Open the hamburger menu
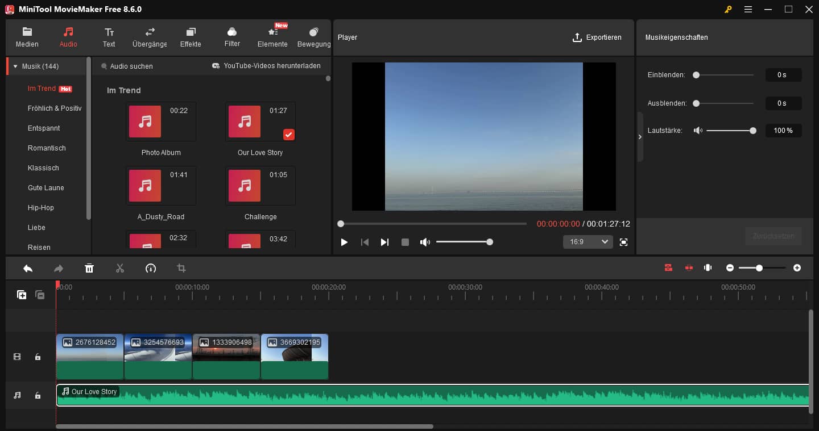Image resolution: width=819 pixels, height=431 pixels. pyautogui.click(x=748, y=9)
